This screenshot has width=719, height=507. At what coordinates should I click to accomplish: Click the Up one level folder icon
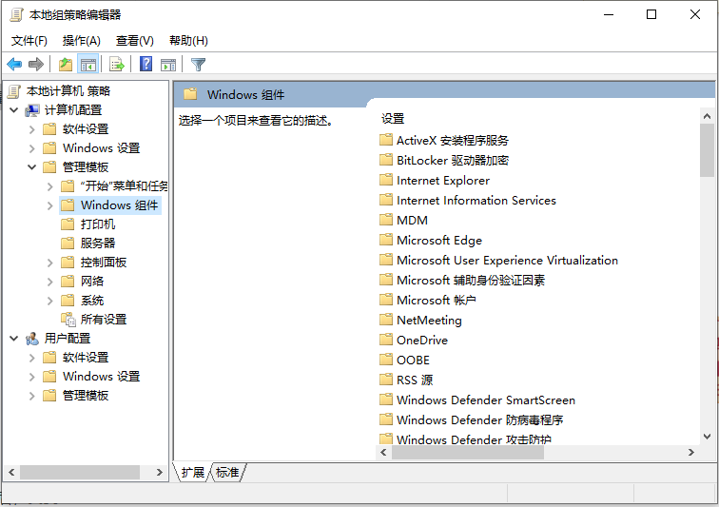tap(66, 65)
